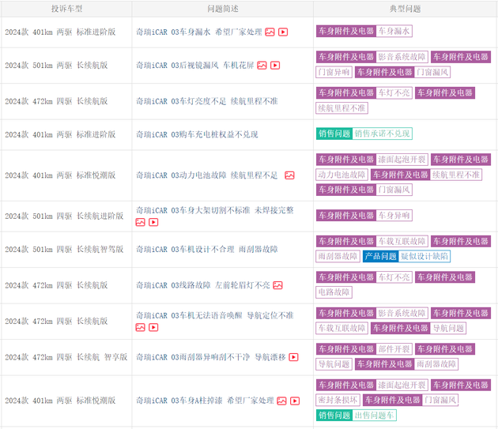Open image icon beside 后视镜漏风 车机花屏
This screenshot has height=429, width=498.
tap(262, 65)
